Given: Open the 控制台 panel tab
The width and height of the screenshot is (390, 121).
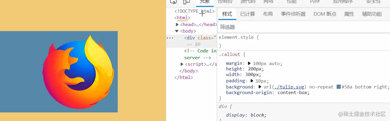Looking at the screenshot, I should point(225,2).
